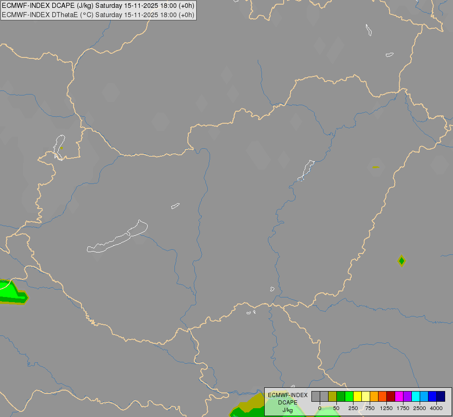Click the legend value 50
The width and height of the screenshot is (453, 417).
pos(336,408)
